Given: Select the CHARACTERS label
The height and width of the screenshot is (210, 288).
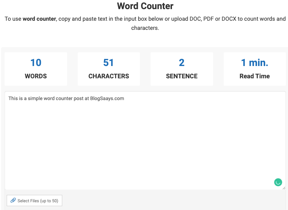Looking at the screenshot, I should pos(109,76).
